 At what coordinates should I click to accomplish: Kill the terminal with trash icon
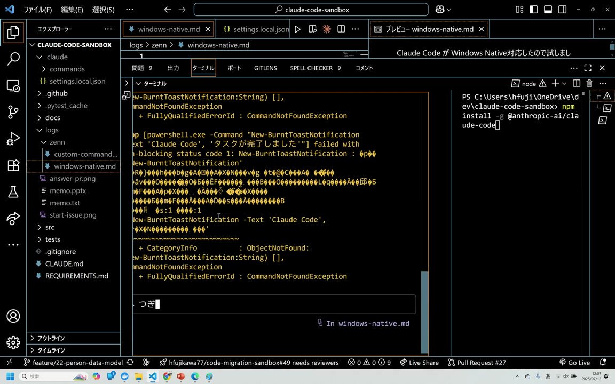(589, 83)
